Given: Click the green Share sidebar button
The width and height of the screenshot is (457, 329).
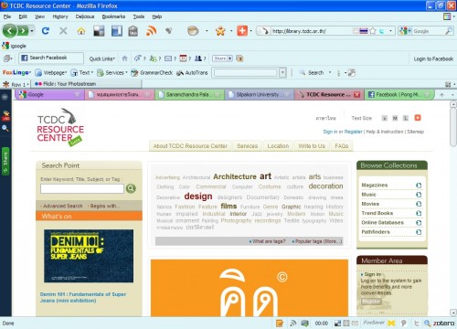Looking at the screenshot, I should click(5, 161).
